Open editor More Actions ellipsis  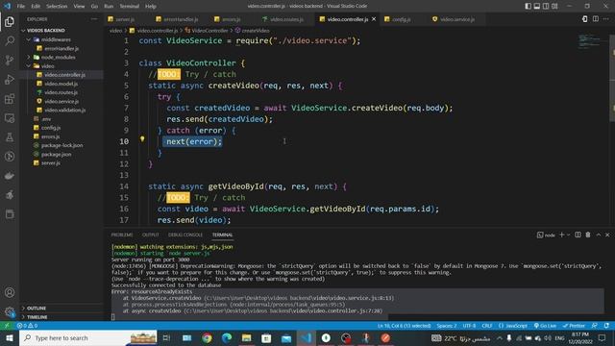coord(606,19)
